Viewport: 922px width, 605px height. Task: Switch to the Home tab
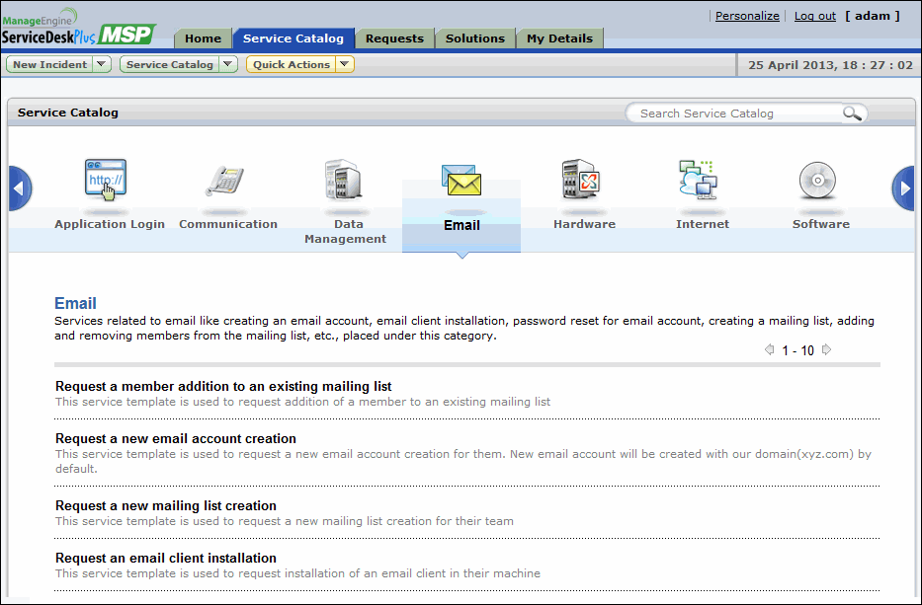pos(203,38)
